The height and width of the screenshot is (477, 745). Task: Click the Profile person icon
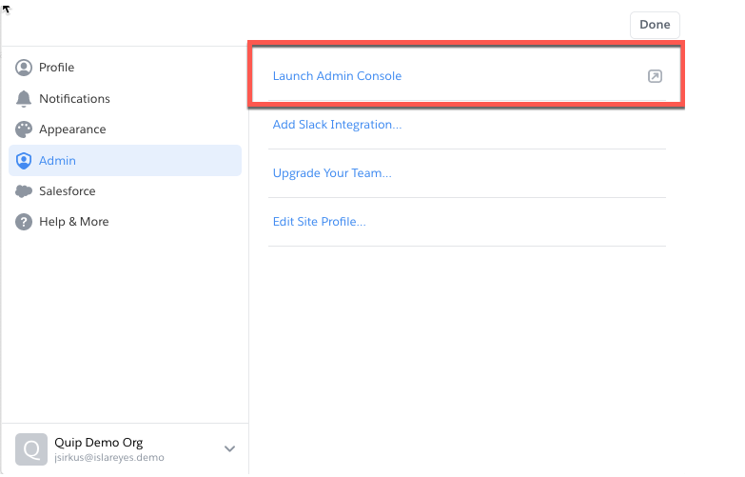[24, 68]
